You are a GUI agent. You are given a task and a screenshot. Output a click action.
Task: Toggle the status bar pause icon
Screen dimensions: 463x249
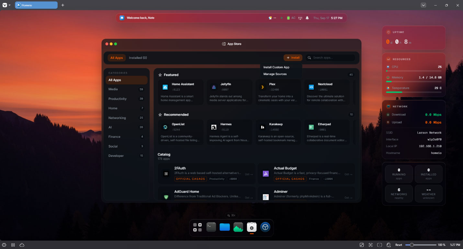13,245
